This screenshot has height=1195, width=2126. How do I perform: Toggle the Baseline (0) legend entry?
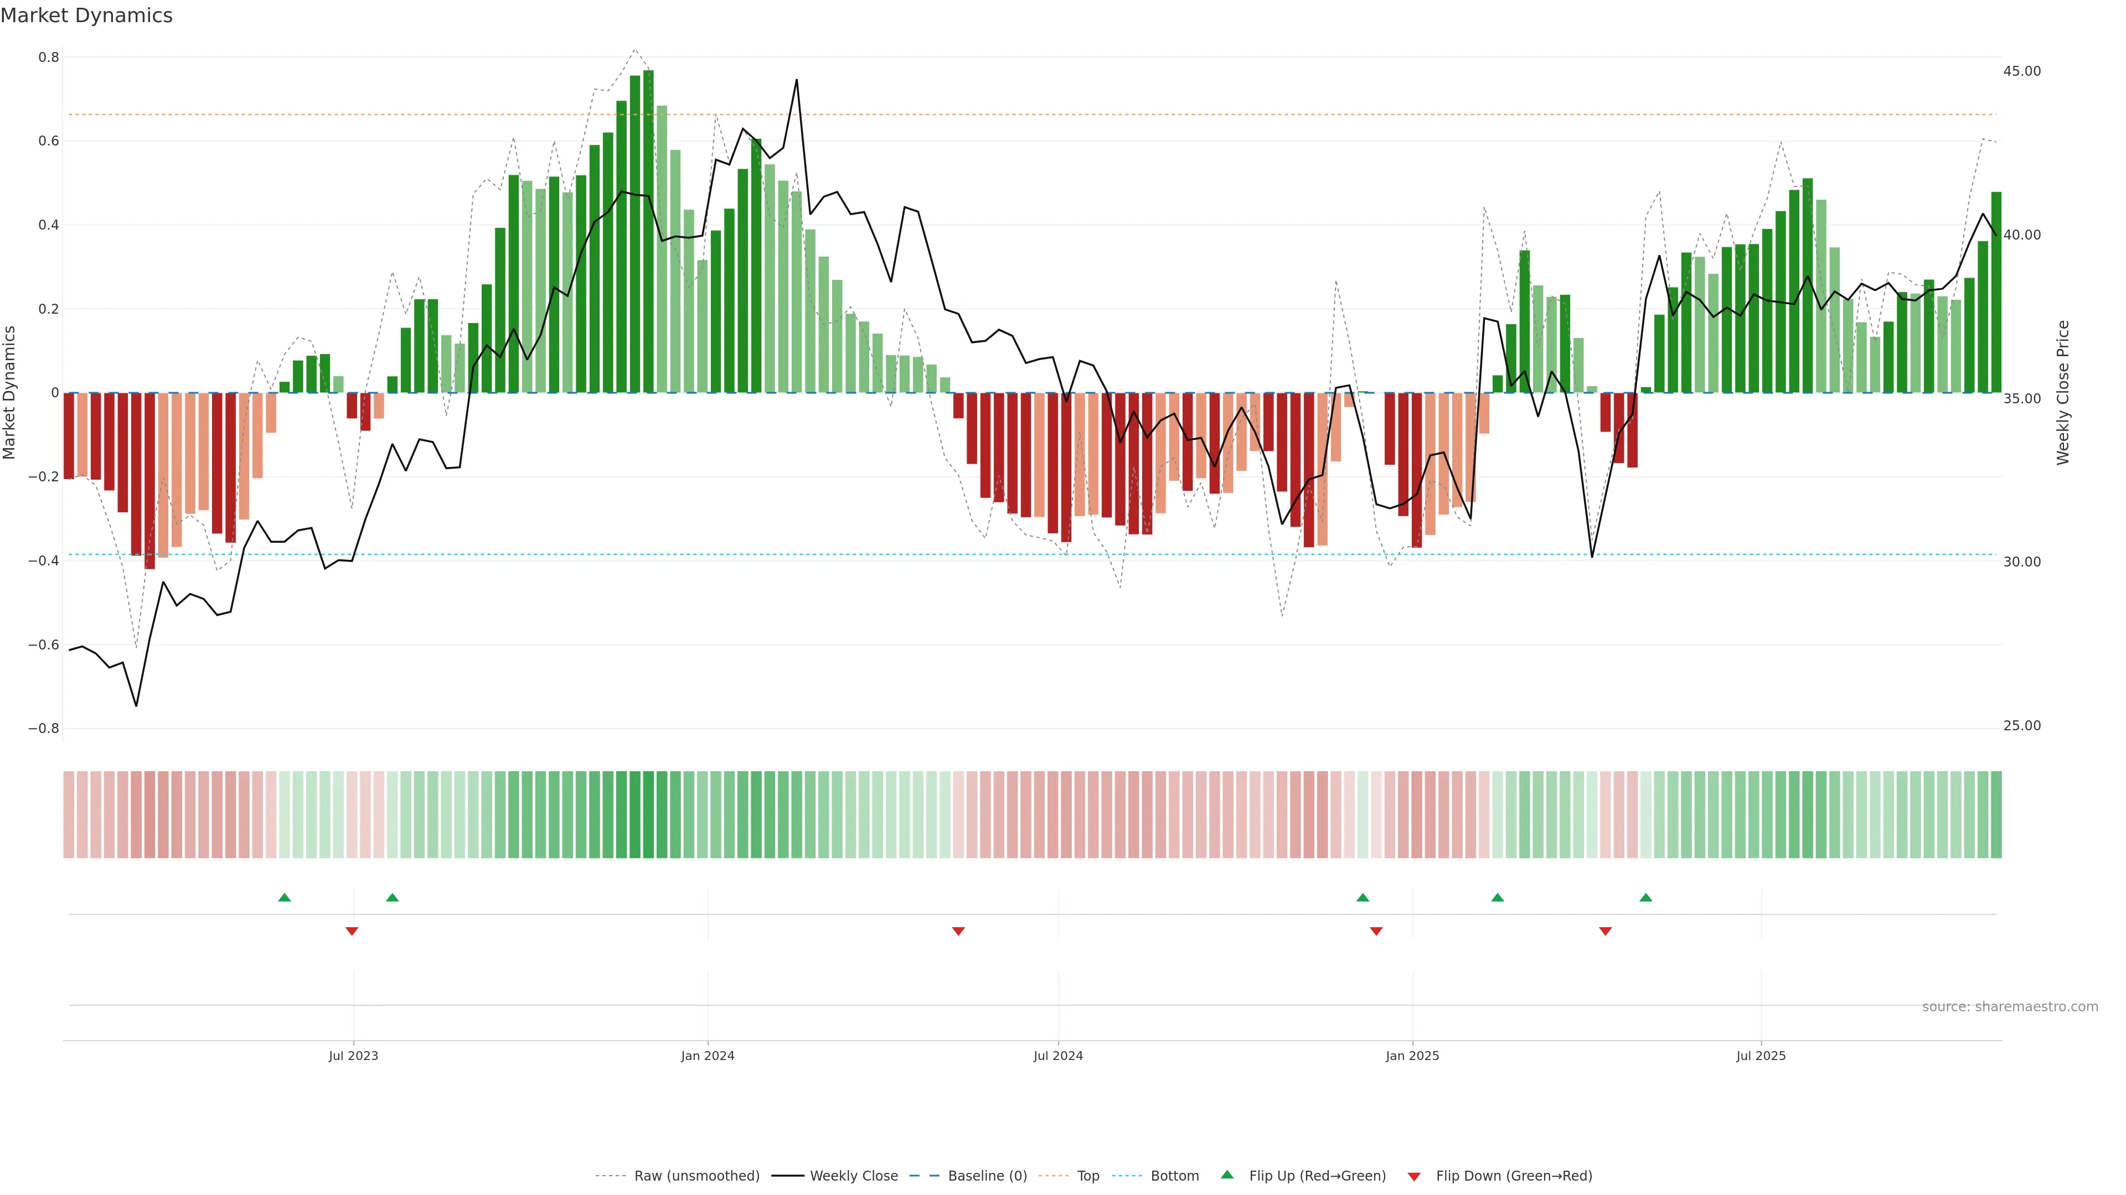coord(987,1176)
